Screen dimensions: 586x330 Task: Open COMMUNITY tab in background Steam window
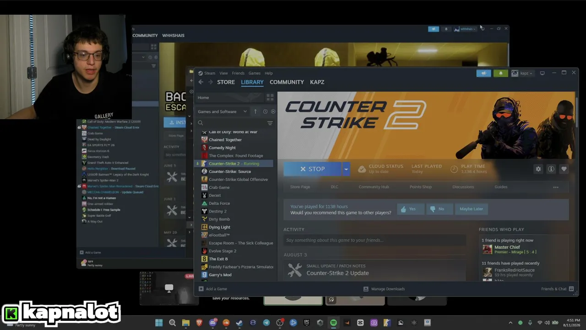click(145, 35)
